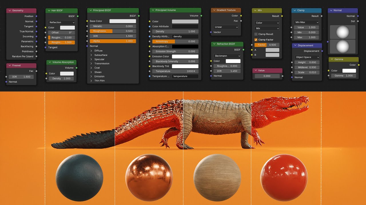Collapse the Principled Volume node chevron
The width and height of the screenshot is (366, 205).
pyautogui.click(x=153, y=10)
